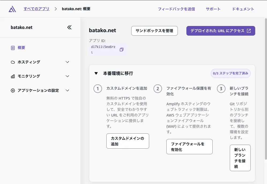Click step 2 circle next to ファイアウォール保護

[158, 89]
